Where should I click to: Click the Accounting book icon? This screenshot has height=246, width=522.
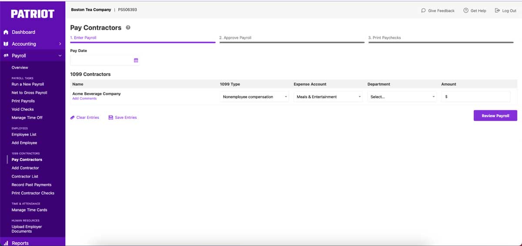pyautogui.click(x=6, y=44)
